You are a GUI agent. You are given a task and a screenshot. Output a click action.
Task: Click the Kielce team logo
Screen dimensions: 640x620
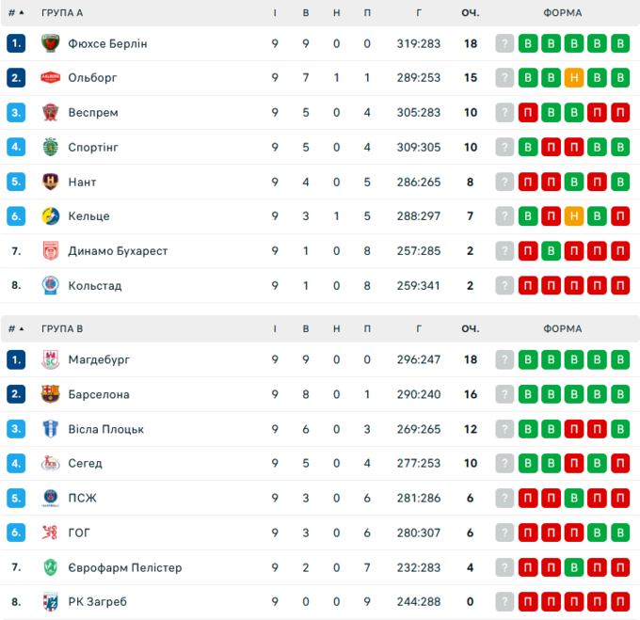click(51, 216)
